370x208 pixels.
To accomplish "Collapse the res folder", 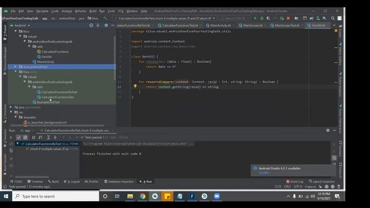I will [11, 112].
